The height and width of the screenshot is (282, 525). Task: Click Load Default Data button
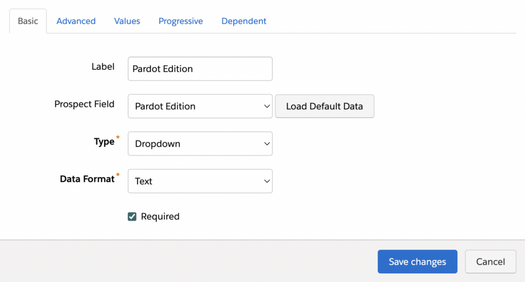coord(325,106)
